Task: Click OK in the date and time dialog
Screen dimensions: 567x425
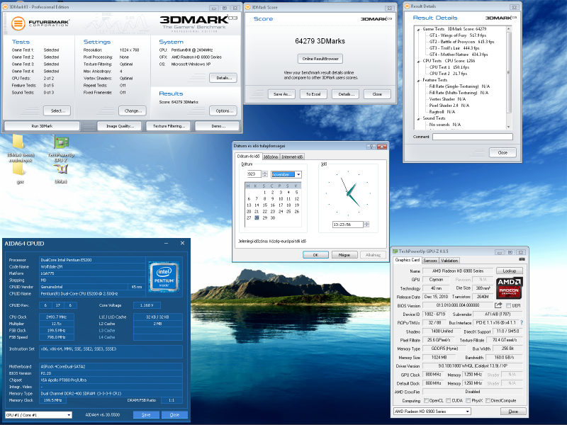Action: 315,255
